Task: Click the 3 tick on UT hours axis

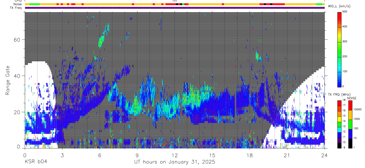Action: click(62, 155)
